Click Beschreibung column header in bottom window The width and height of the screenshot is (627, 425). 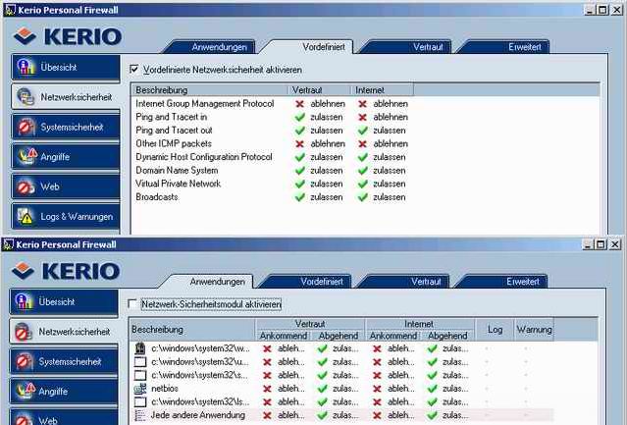click(192, 330)
